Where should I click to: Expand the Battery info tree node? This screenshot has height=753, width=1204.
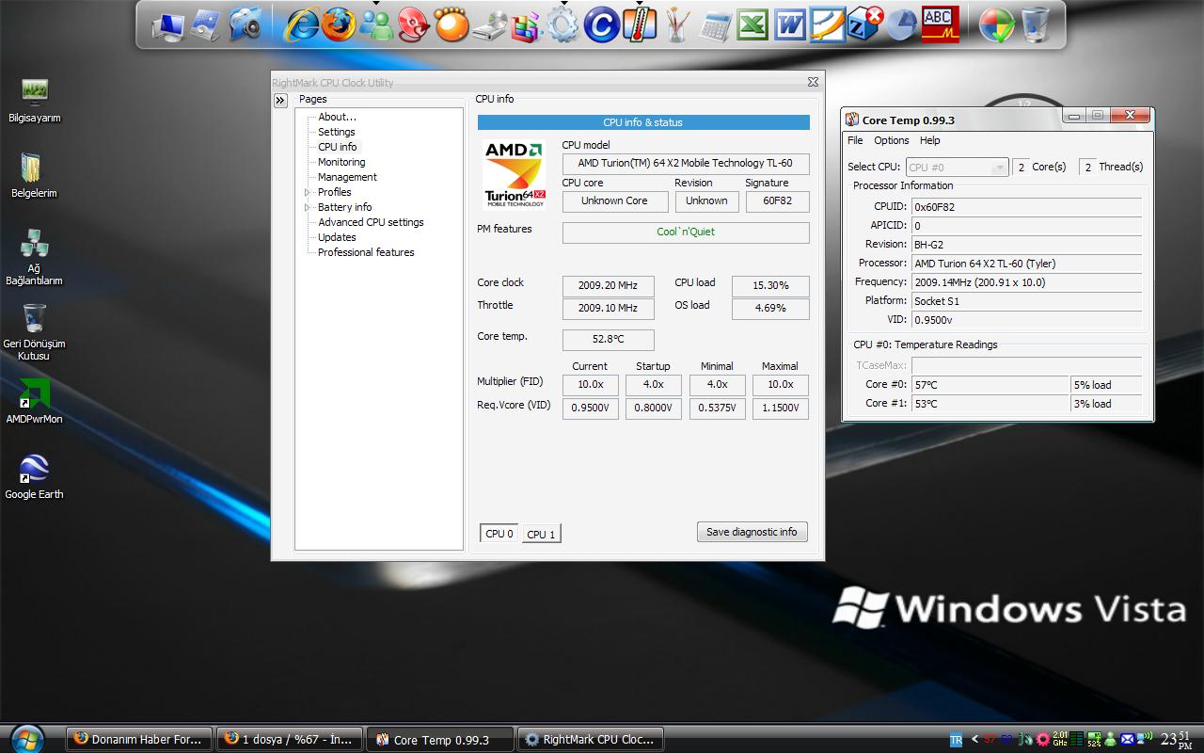tap(307, 207)
